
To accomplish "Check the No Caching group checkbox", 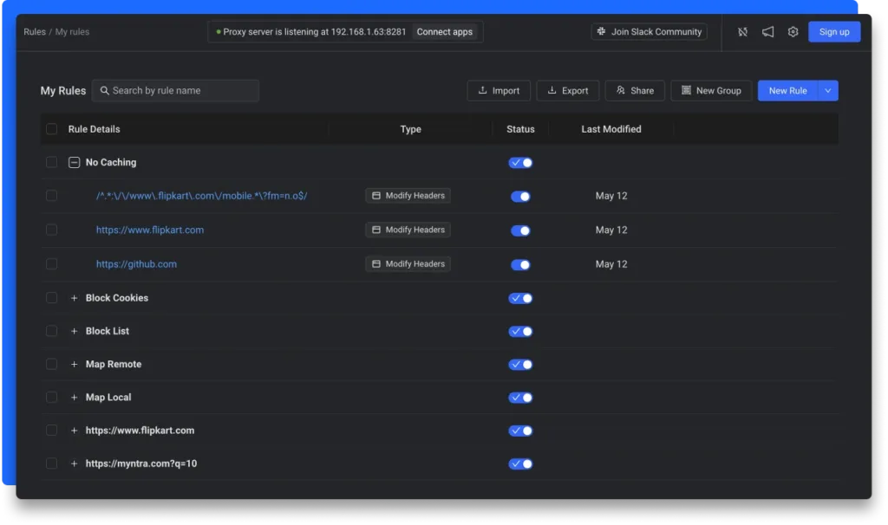I will click(51, 162).
